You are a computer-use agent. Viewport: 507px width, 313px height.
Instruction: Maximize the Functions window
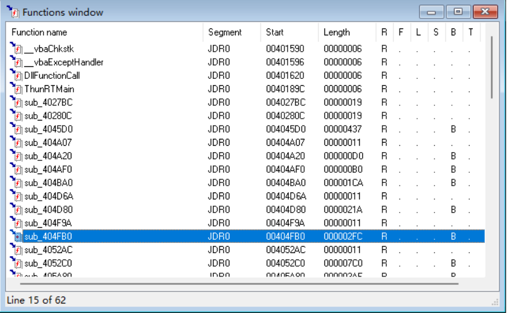tap(458, 11)
